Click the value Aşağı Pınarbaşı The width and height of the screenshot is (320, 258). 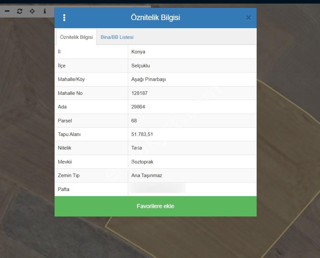(148, 79)
